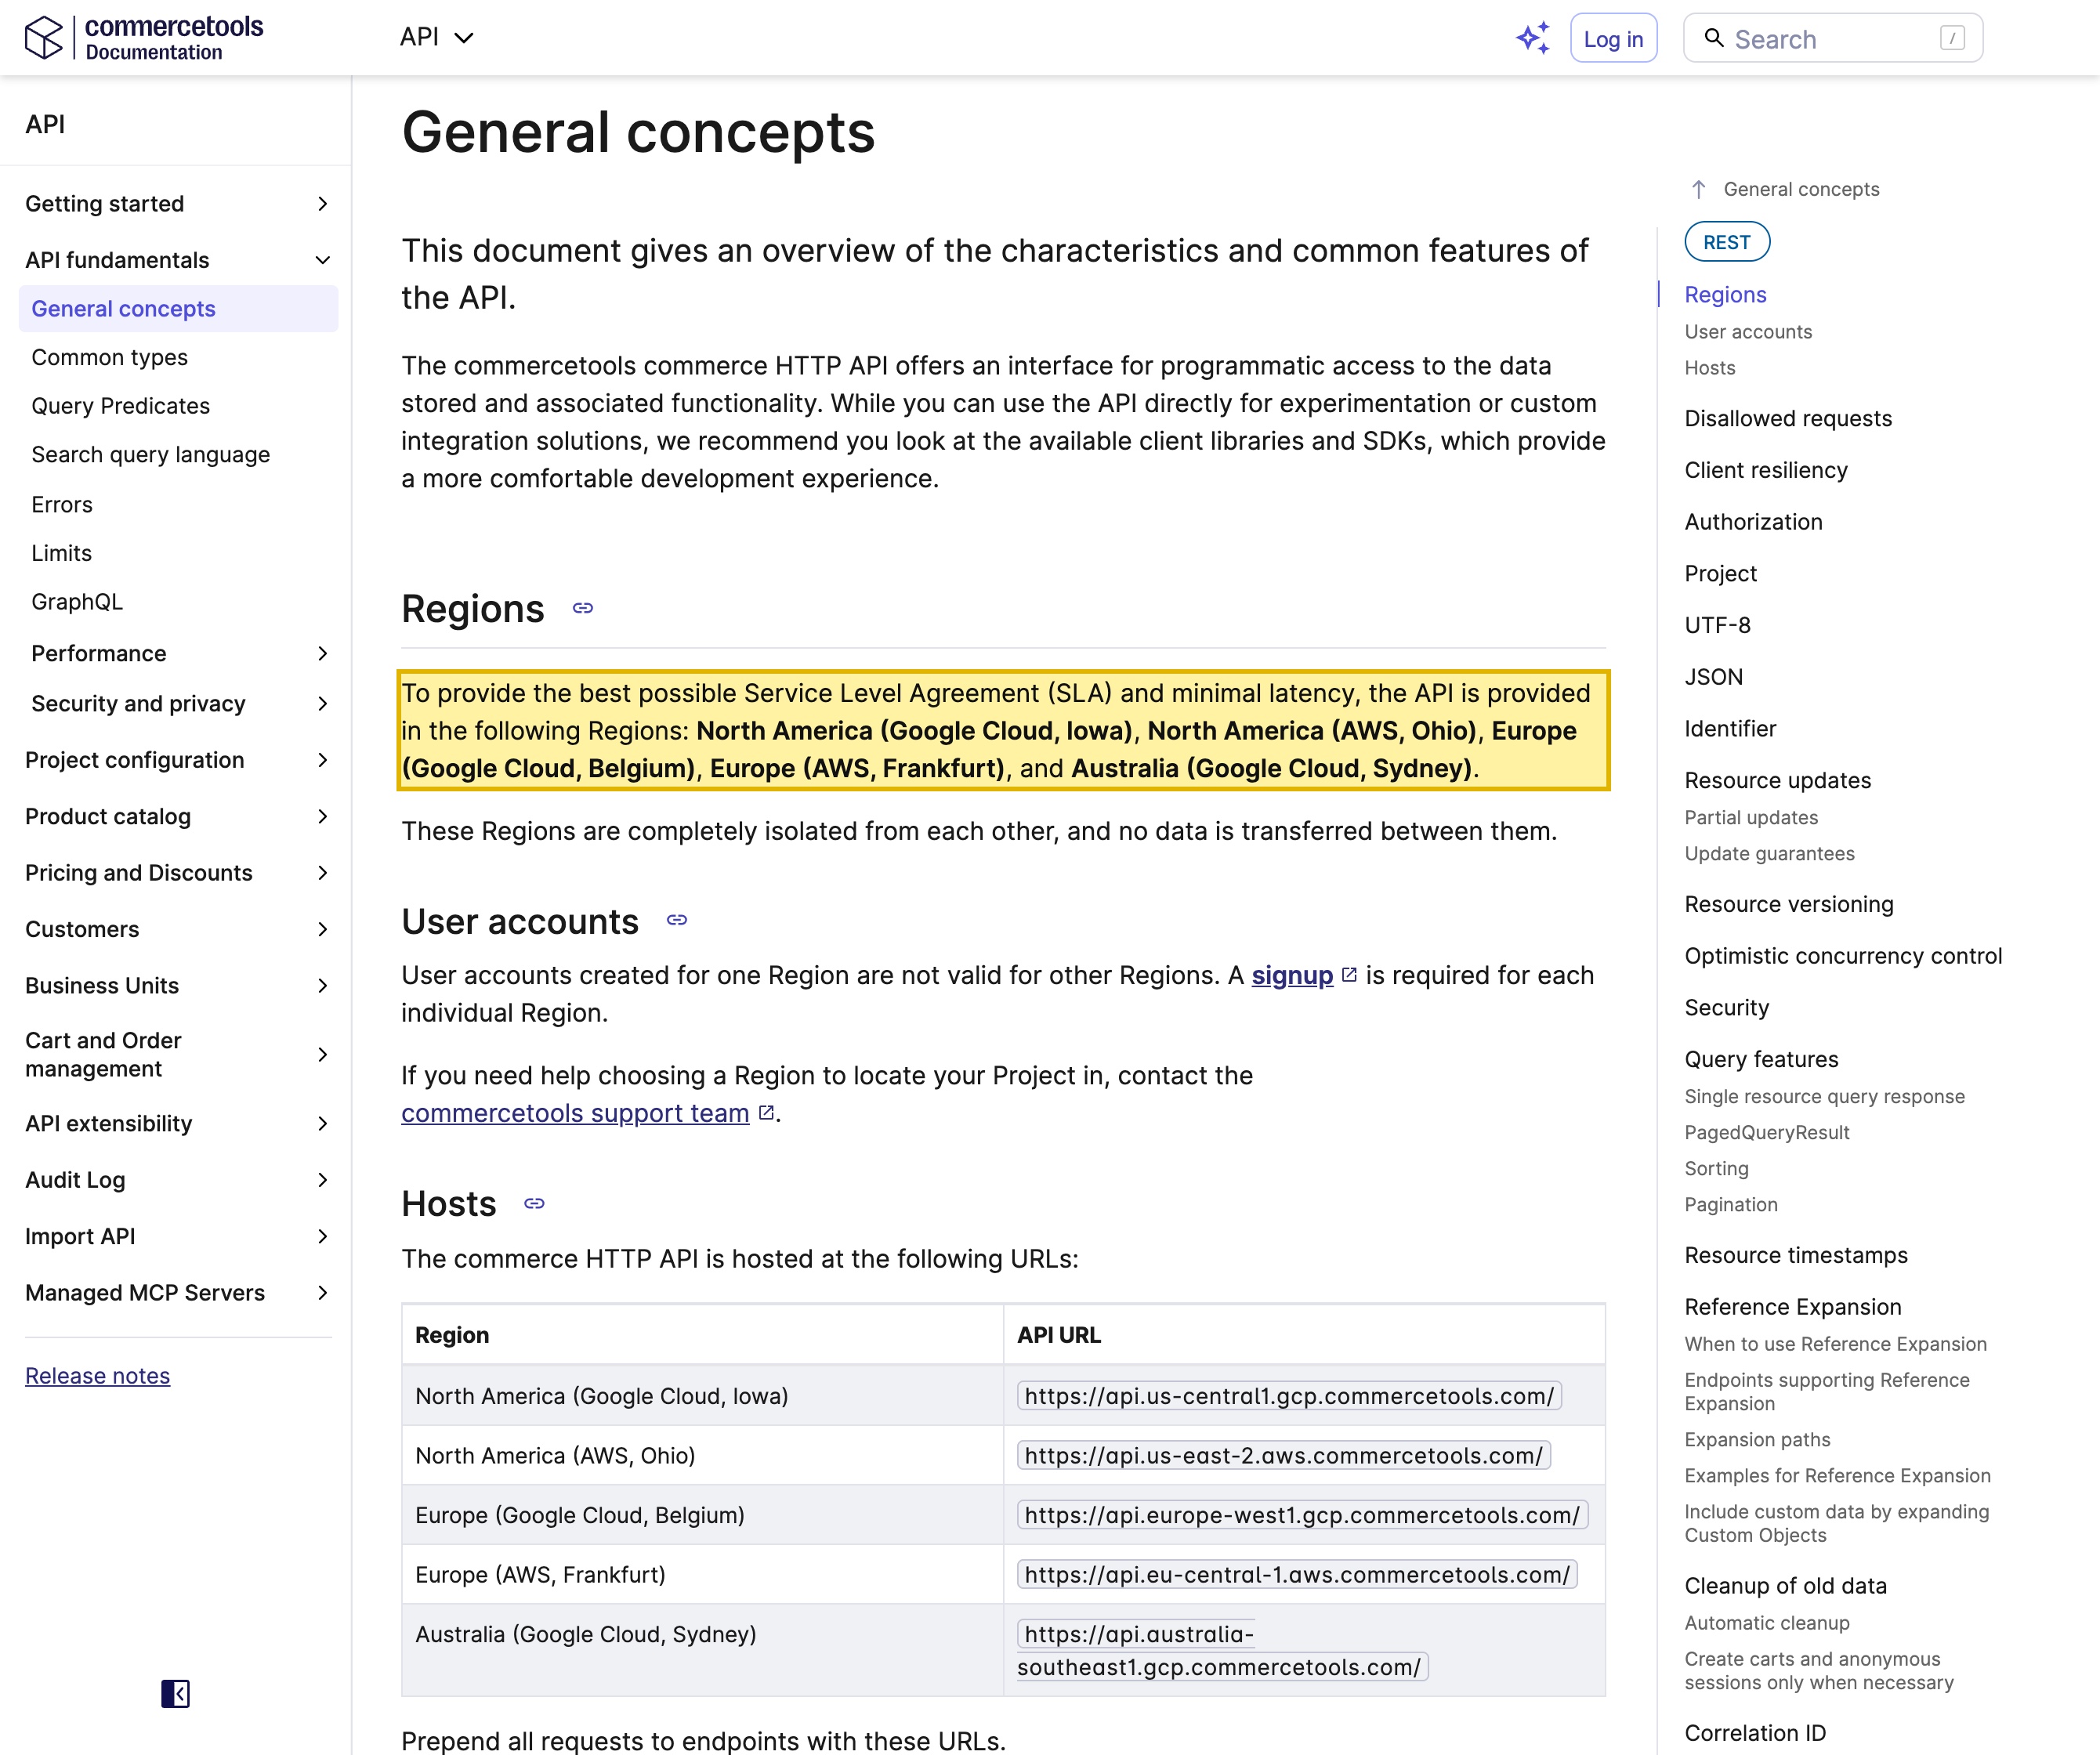Go to Hosts in page outline

point(1709,367)
